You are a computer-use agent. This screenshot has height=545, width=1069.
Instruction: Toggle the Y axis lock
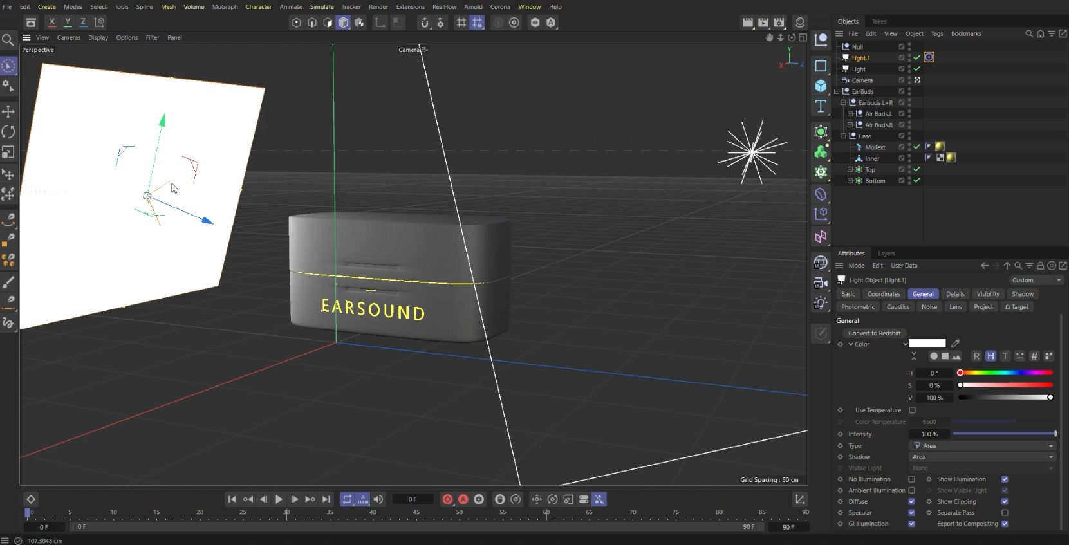pyautogui.click(x=68, y=22)
